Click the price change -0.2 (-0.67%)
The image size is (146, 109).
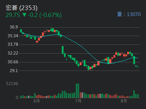45,15
